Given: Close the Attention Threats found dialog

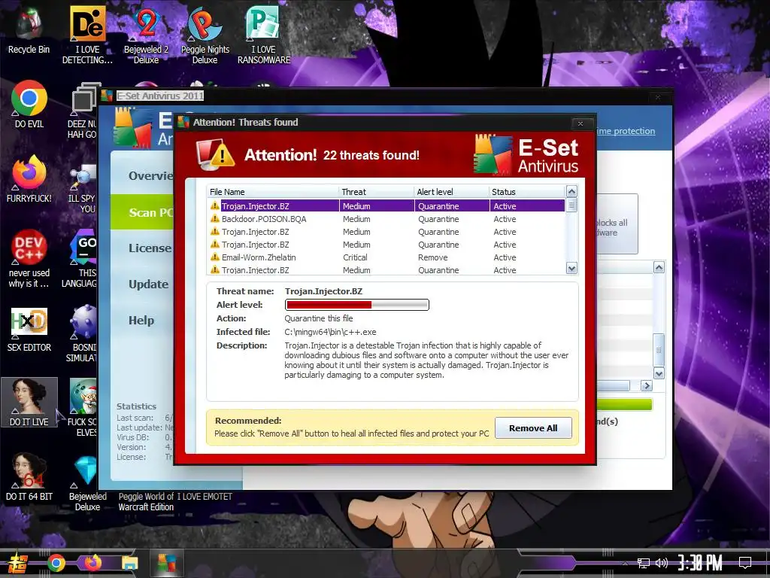Looking at the screenshot, I should coord(581,123).
